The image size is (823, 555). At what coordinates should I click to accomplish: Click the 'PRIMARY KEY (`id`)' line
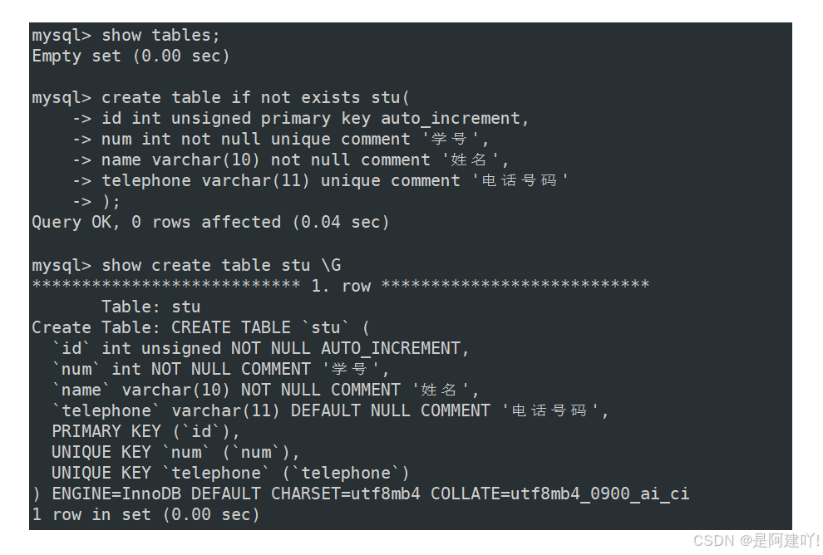coord(146,431)
